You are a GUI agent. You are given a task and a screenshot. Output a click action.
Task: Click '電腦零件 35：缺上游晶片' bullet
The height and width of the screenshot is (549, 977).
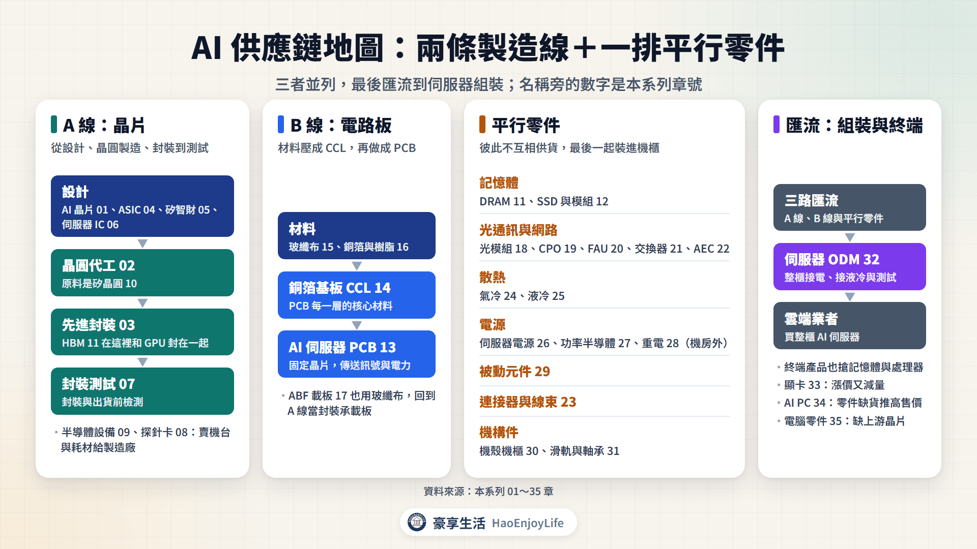tap(844, 421)
